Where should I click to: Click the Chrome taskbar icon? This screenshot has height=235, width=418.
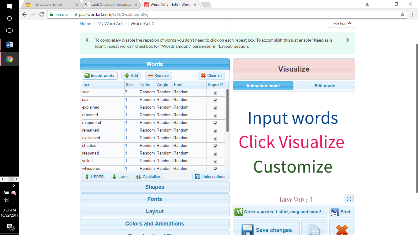tap(9, 59)
